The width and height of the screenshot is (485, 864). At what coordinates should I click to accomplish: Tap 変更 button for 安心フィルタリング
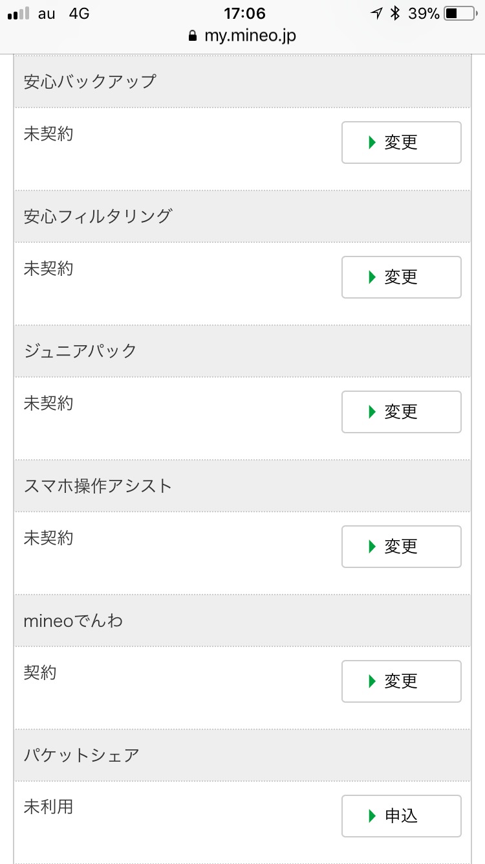(x=401, y=277)
